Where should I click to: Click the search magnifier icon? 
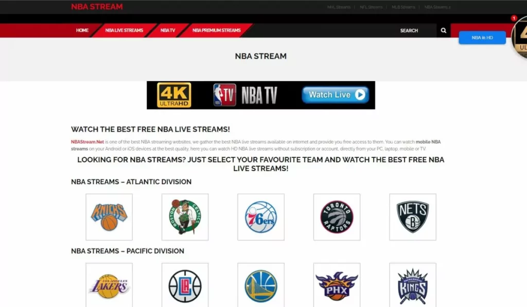pyautogui.click(x=444, y=30)
